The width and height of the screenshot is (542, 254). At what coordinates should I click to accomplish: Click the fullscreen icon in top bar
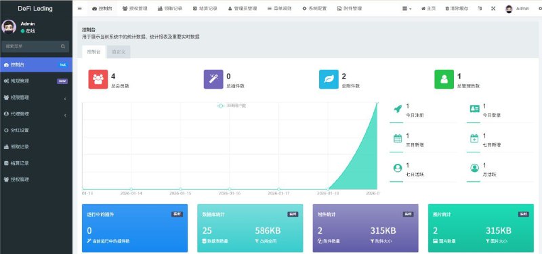click(493, 9)
